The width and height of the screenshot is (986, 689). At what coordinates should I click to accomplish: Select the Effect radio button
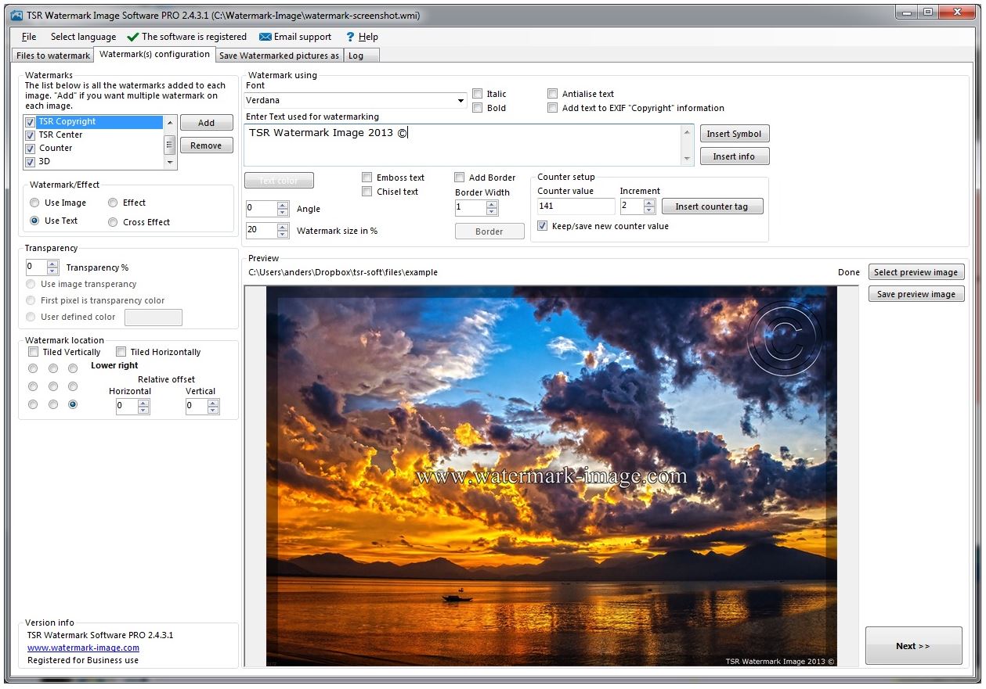113,203
